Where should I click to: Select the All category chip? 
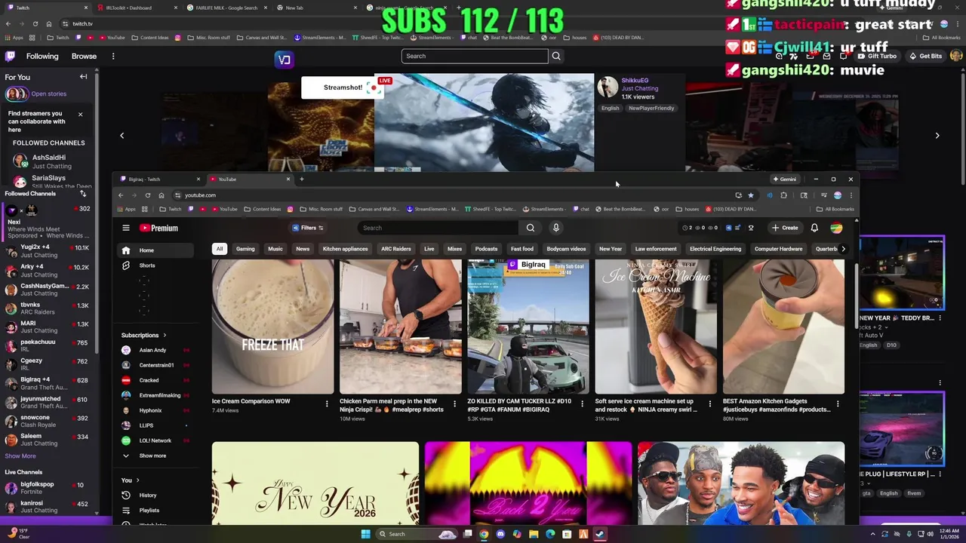(220, 249)
